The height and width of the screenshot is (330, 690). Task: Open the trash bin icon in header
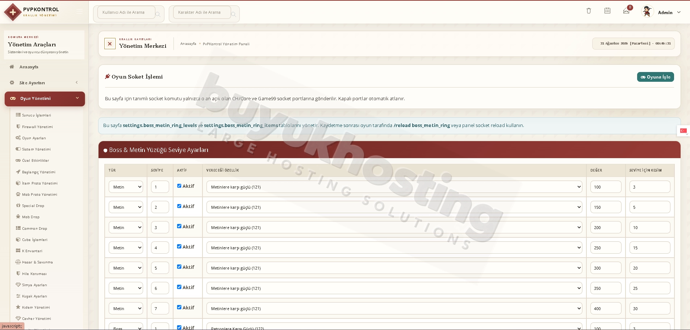(589, 11)
